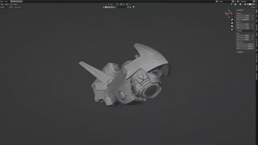Open the Default orientation dropdown
Viewport: 258px width, 145px height.
[x=4, y=7]
